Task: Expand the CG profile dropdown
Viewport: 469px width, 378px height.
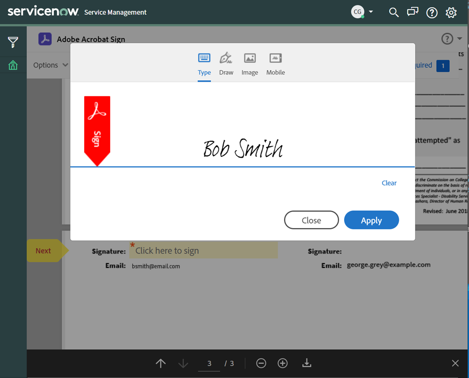Action: tap(372, 12)
